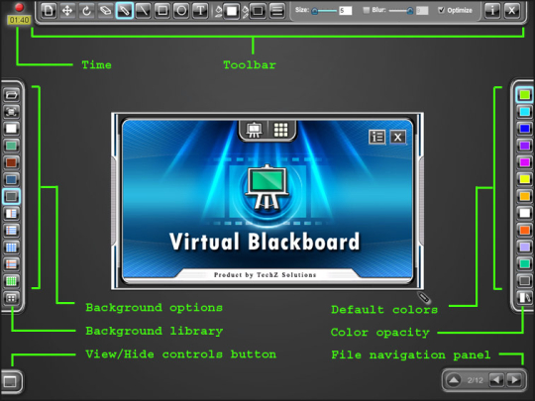Click the Undo rotate-arrow tool

(x=86, y=11)
